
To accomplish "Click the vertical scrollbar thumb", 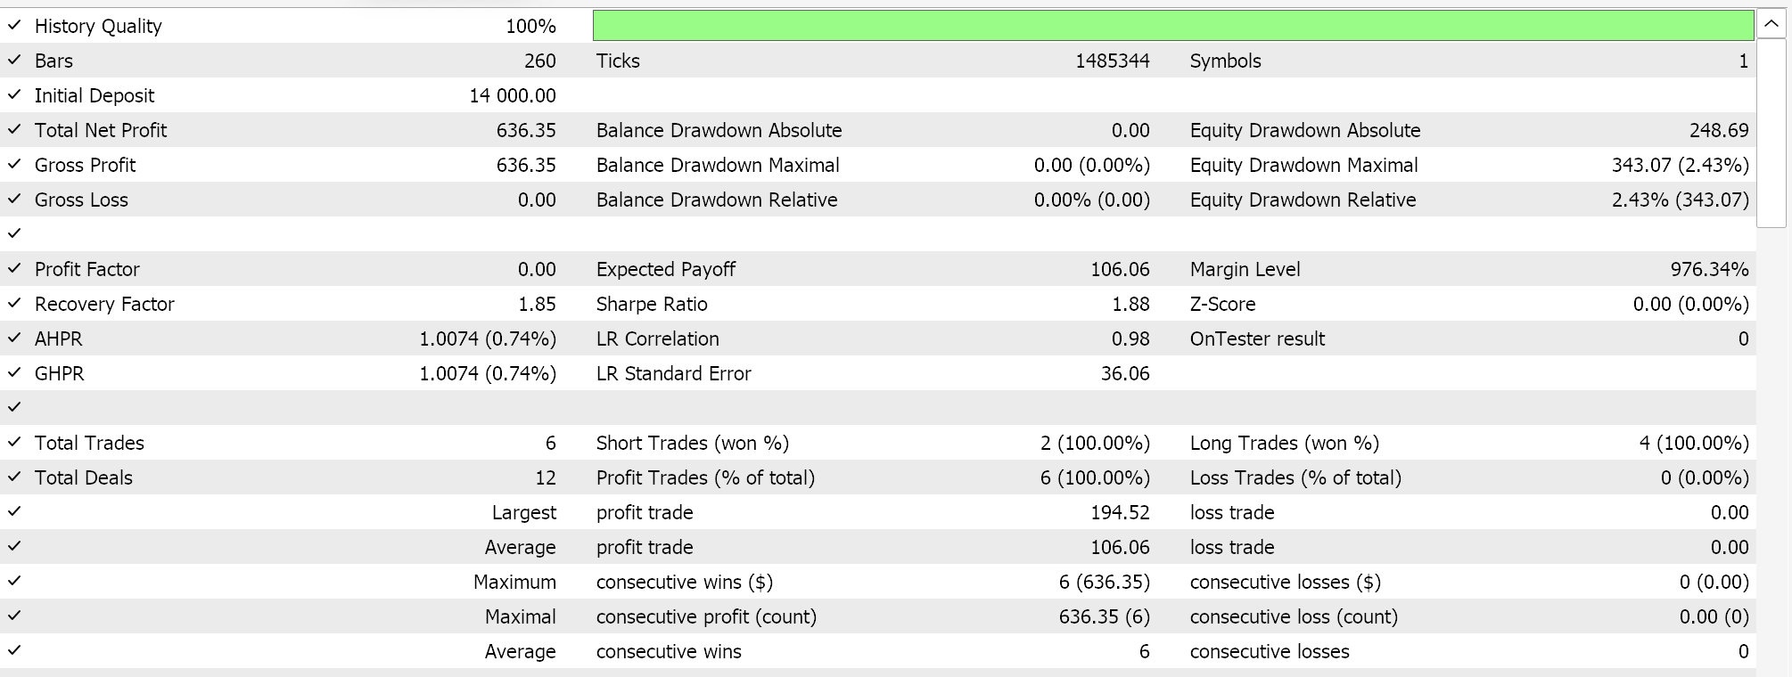I will pos(1771,134).
